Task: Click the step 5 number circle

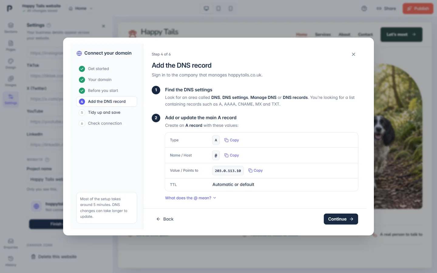Action: coord(82,113)
